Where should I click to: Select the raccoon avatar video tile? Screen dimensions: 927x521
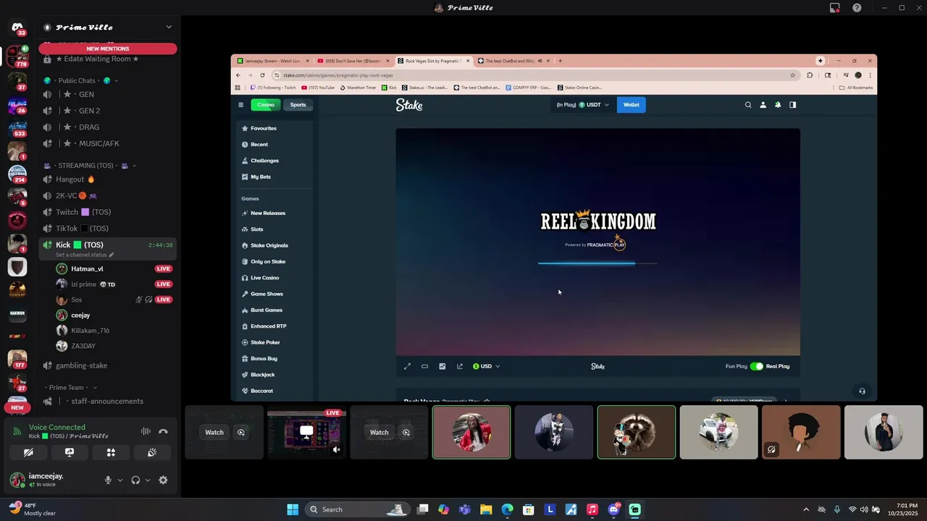pos(637,432)
